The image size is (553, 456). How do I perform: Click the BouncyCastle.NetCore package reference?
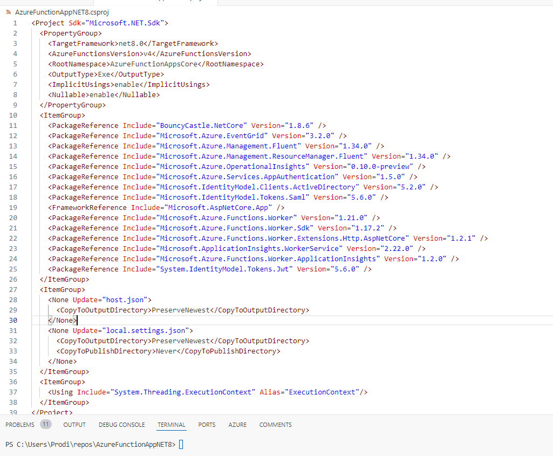(x=197, y=125)
